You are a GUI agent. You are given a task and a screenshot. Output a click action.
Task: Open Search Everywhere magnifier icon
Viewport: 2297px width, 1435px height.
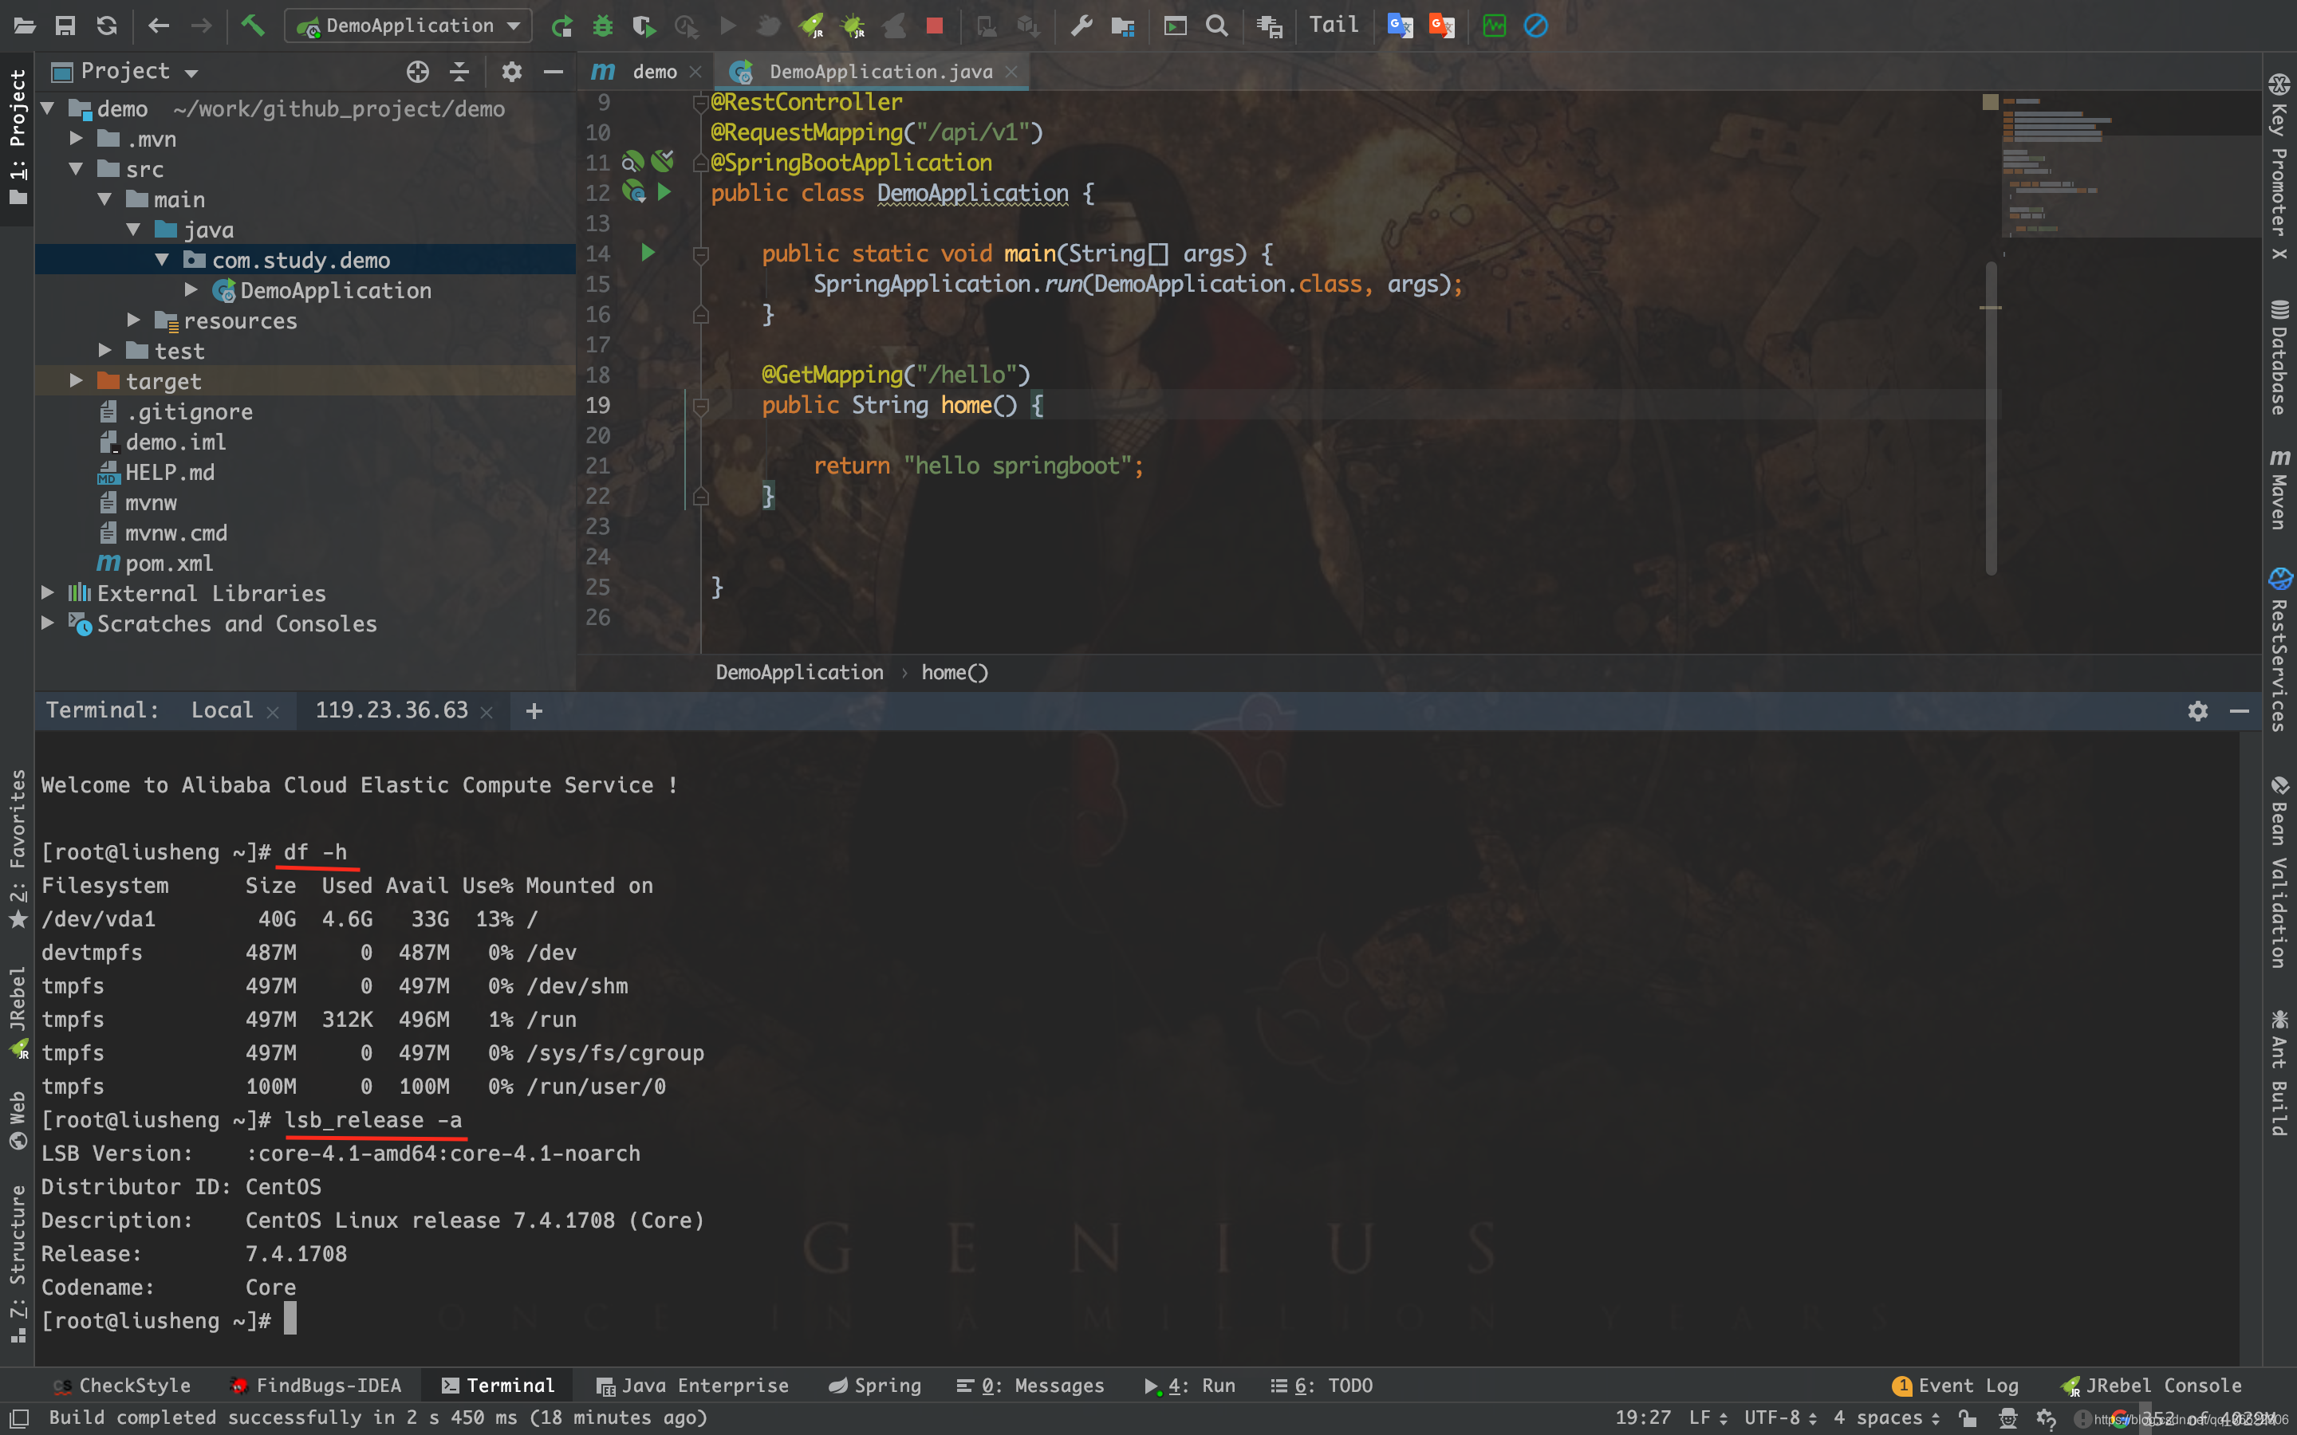coord(1217,26)
